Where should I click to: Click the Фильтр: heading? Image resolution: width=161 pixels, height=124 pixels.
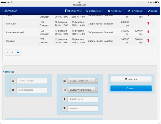click(9, 72)
